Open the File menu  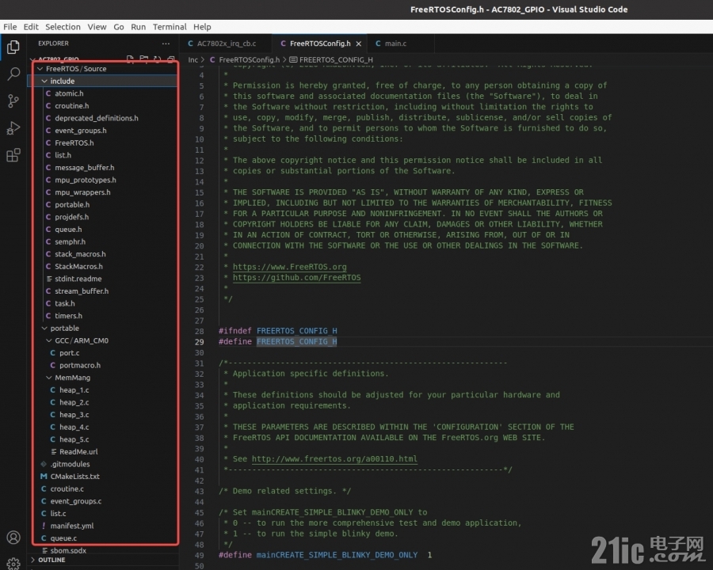(10, 27)
